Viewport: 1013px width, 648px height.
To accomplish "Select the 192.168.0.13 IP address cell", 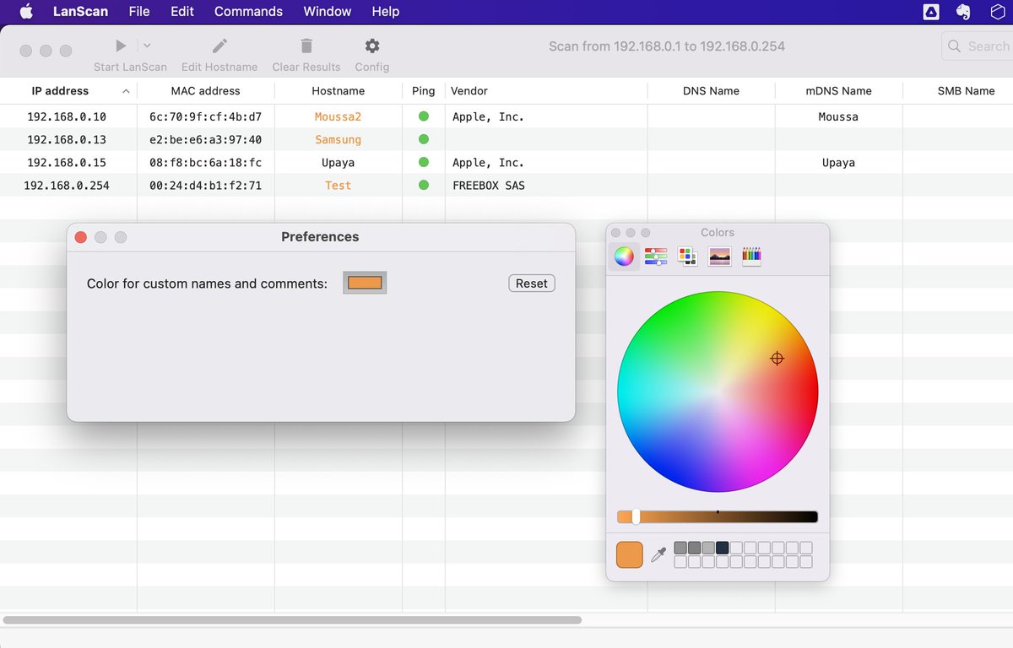I will (67, 139).
